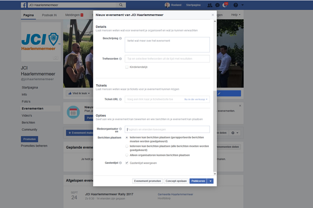The height and width of the screenshot is (208, 313).
Task: Click Promoties beheren link
Action: coord(34,146)
